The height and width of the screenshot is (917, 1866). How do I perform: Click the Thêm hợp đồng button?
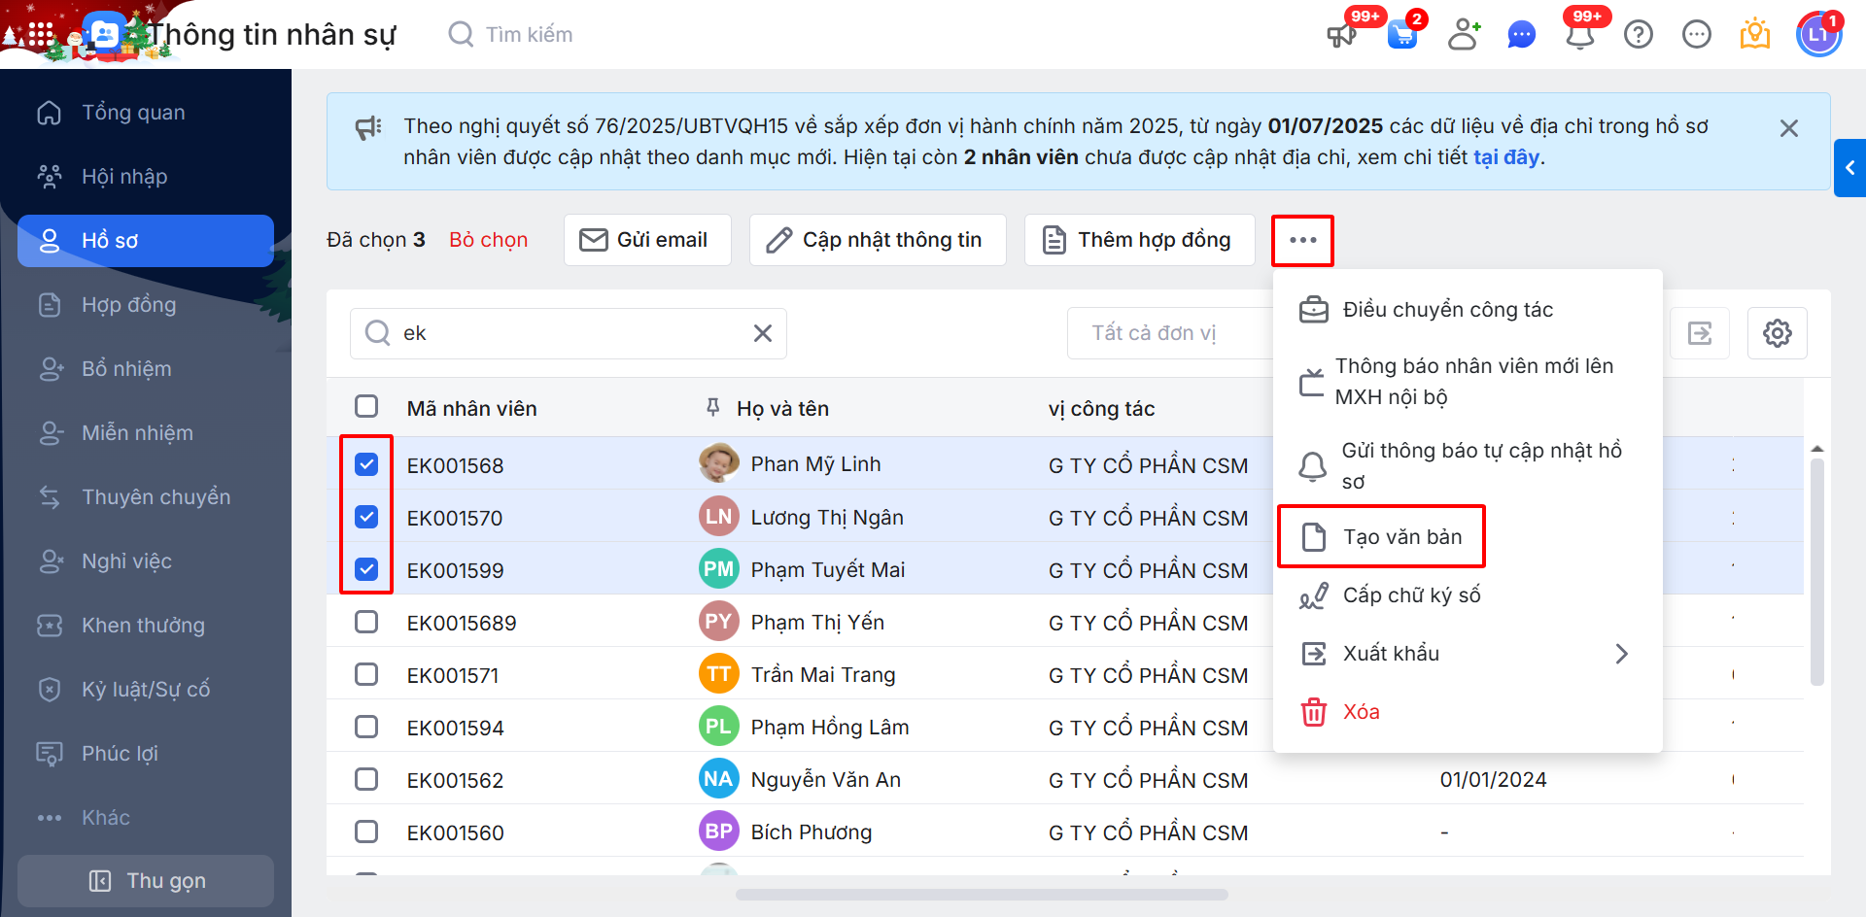coord(1140,240)
